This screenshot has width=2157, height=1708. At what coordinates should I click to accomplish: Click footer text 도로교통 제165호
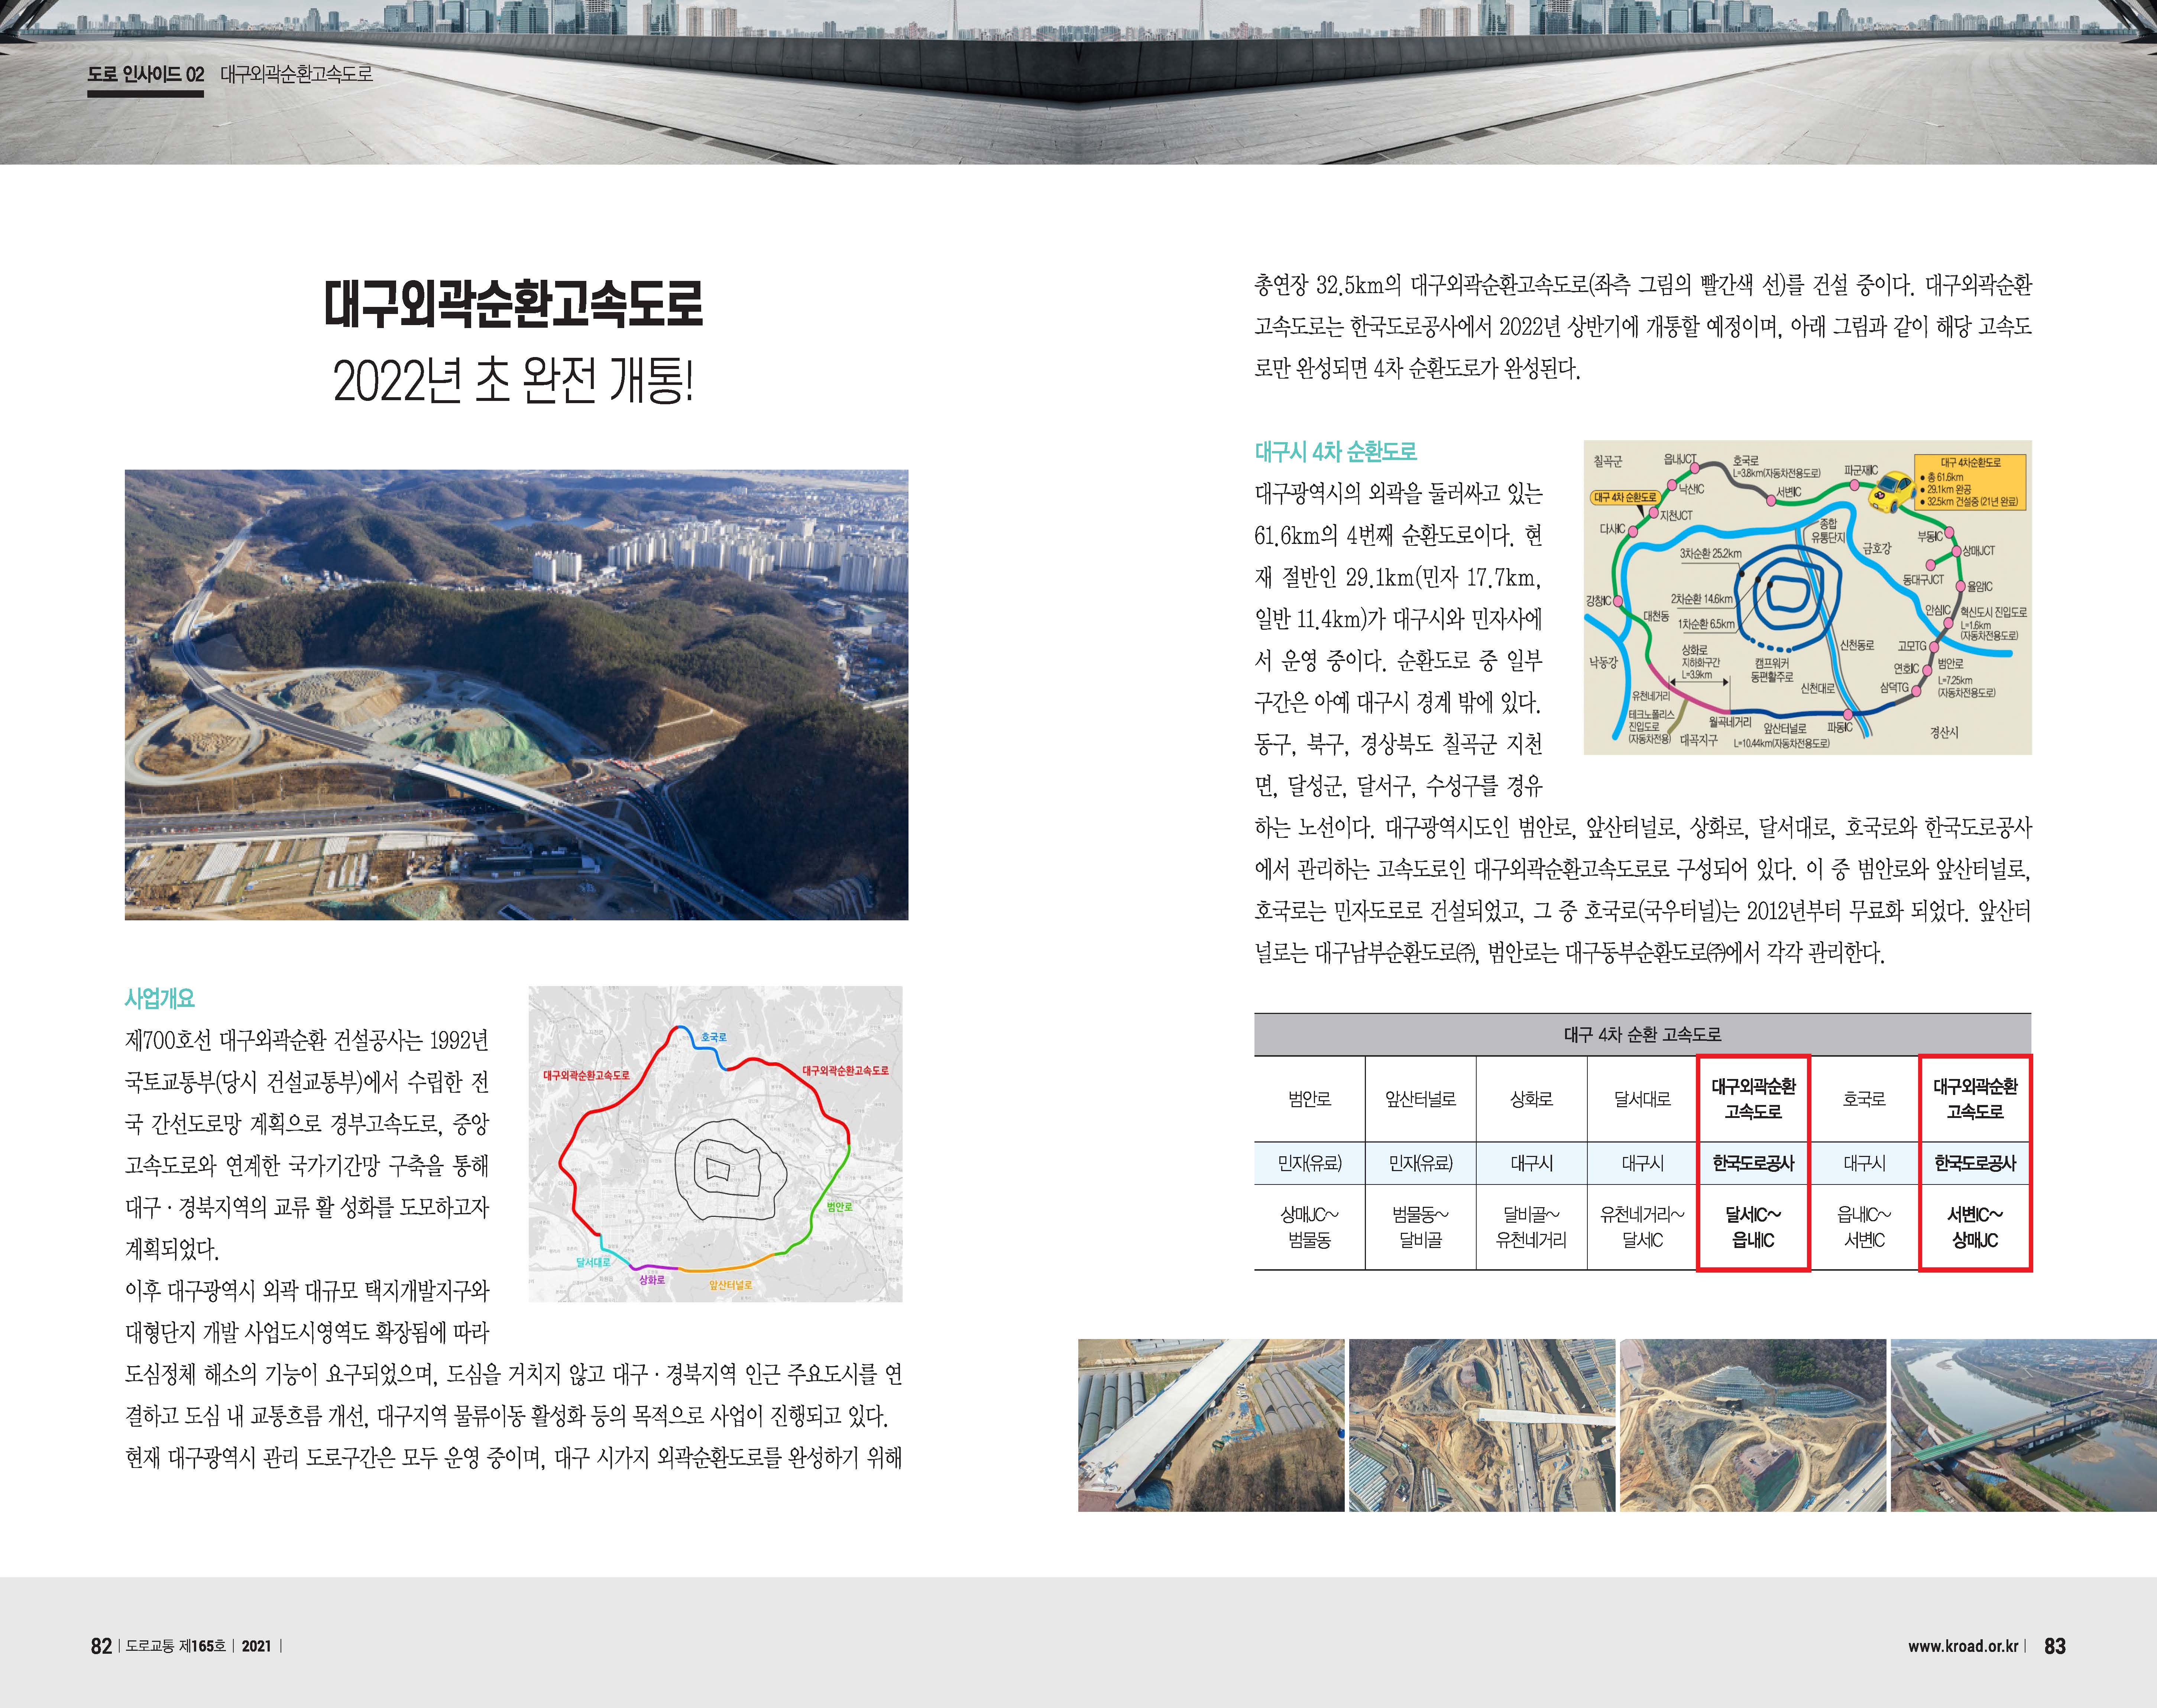coord(177,1646)
